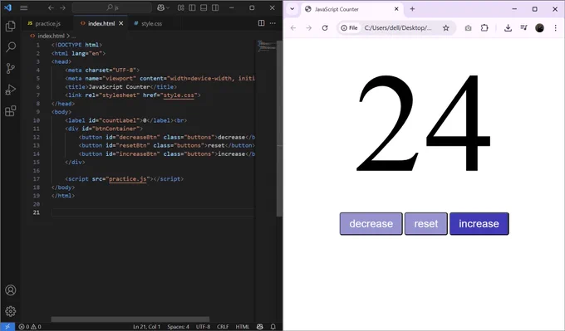
Task: Toggle primary side bar layout icon
Action: coord(192,7)
